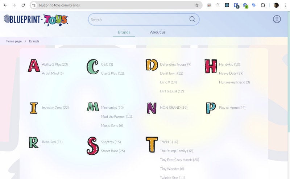Open the user account profile icon
The width and height of the screenshot is (290, 179).
tap(277, 19)
